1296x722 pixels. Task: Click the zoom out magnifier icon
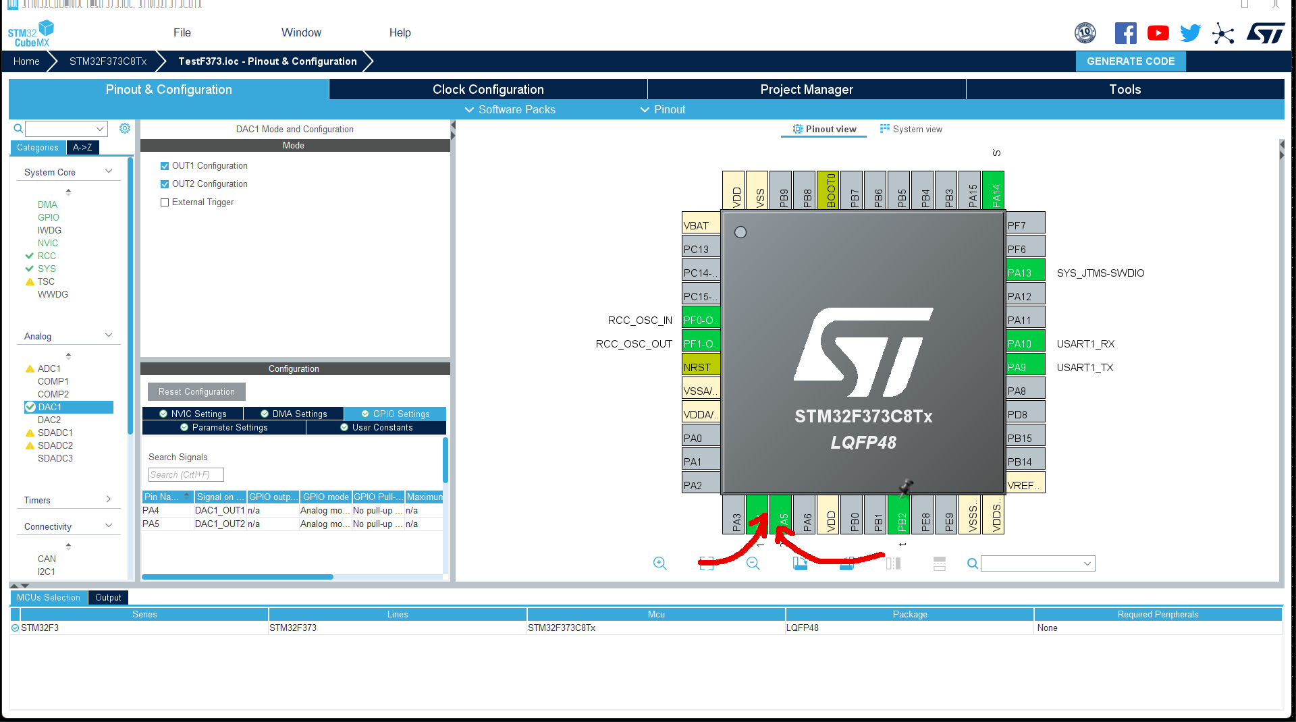click(752, 563)
